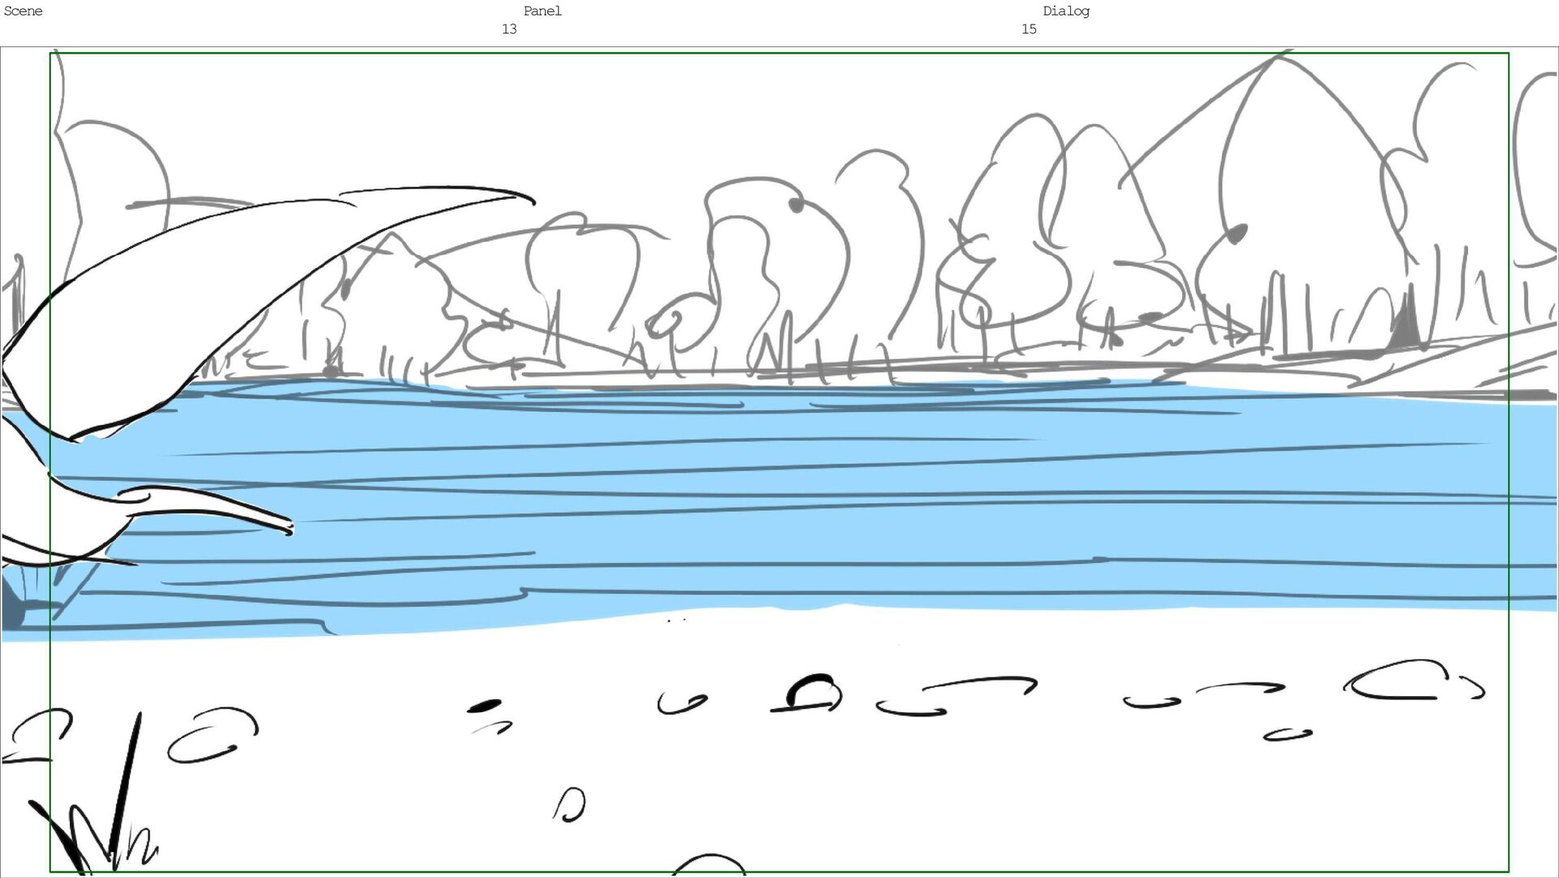Click the filled black pebble on shore

coord(485,706)
